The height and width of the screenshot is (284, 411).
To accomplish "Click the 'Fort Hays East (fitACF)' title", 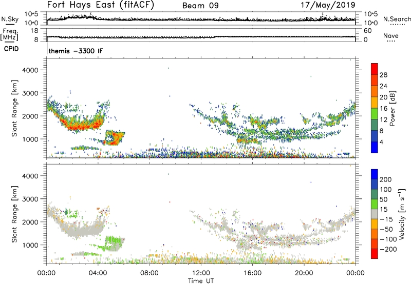I will pos(100,5).
